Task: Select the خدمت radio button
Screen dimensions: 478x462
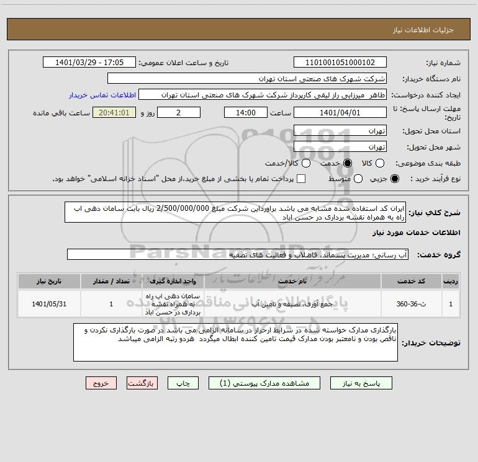Action: tap(348, 163)
